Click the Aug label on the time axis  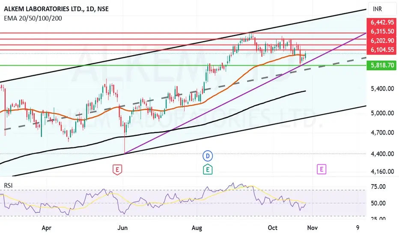[x=197, y=228]
